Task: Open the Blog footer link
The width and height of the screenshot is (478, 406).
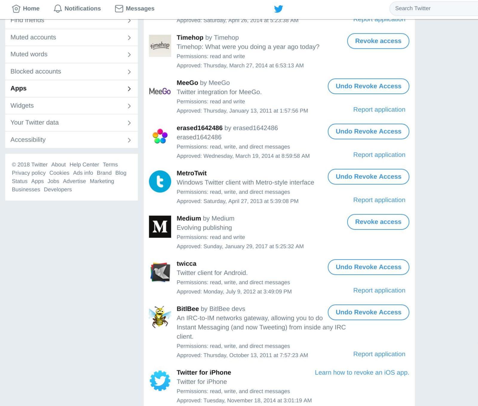Action: [x=121, y=173]
